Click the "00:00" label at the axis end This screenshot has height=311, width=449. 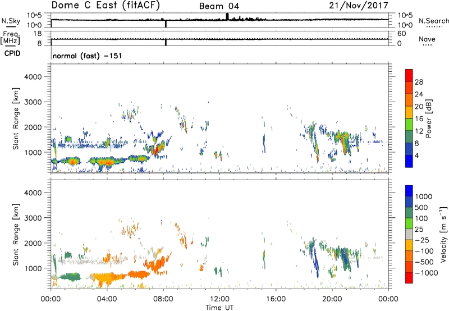click(388, 299)
